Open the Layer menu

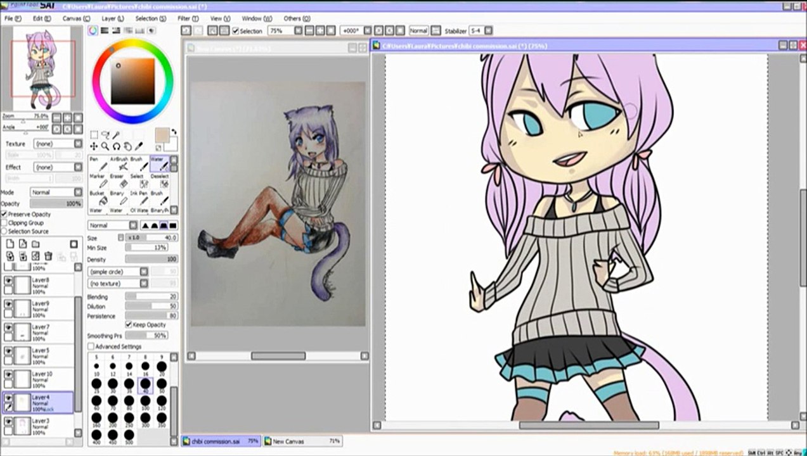tap(113, 18)
